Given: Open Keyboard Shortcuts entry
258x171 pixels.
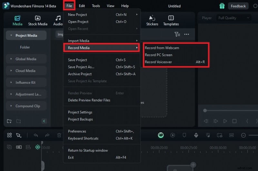Looking at the screenshot, I should pyautogui.click(x=102, y=138).
